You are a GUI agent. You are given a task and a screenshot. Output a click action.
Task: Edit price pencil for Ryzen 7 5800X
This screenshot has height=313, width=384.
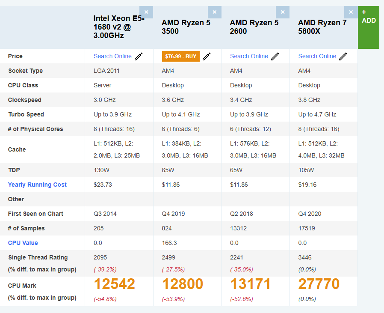pyautogui.click(x=343, y=57)
